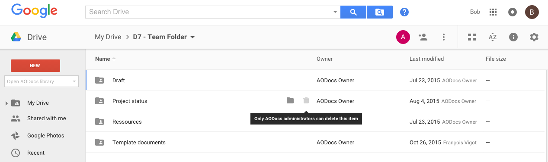Click the Bob account name
Screen dimensions: 548x162
(475, 12)
